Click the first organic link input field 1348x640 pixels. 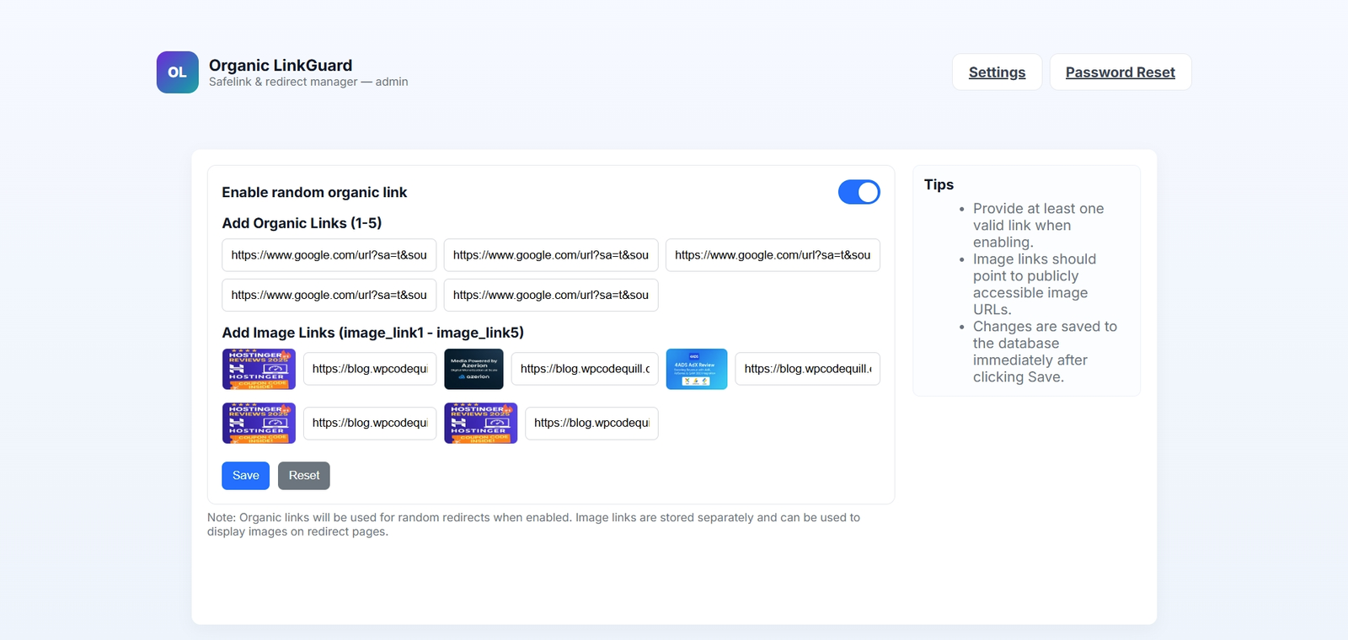point(329,255)
